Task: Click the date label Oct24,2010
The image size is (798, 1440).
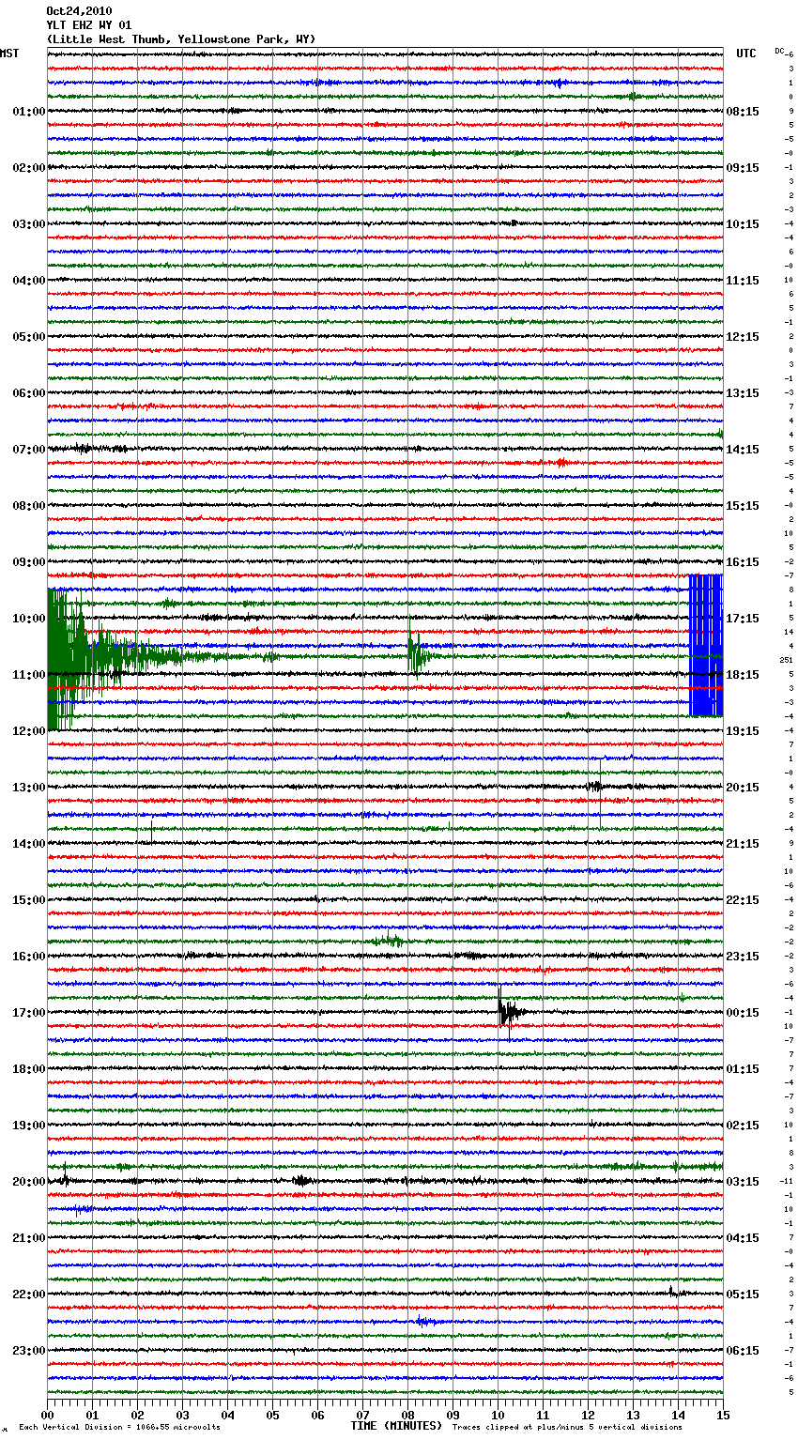Action: pos(79,11)
